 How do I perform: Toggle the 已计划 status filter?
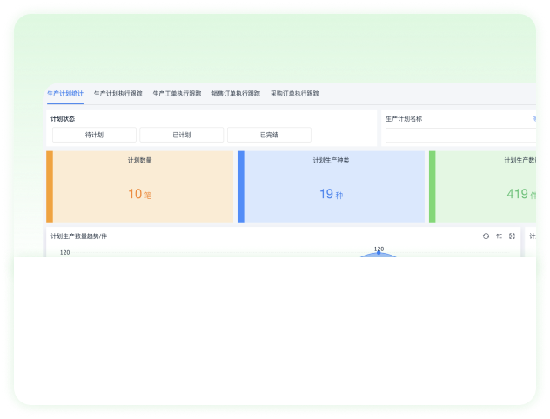pyautogui.click(x=182, y=135)
